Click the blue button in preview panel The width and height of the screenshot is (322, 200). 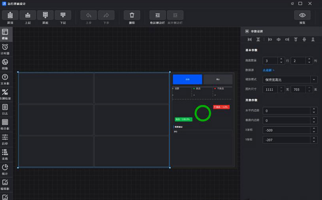pyautogui.click(x=187, y=79)
